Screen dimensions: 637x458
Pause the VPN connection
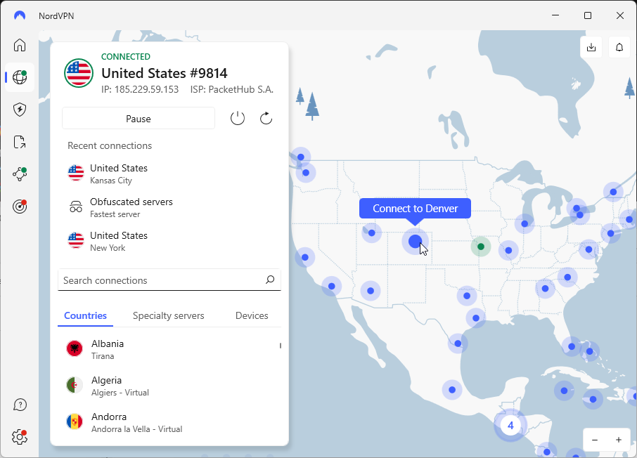click(x=139, y=119)
